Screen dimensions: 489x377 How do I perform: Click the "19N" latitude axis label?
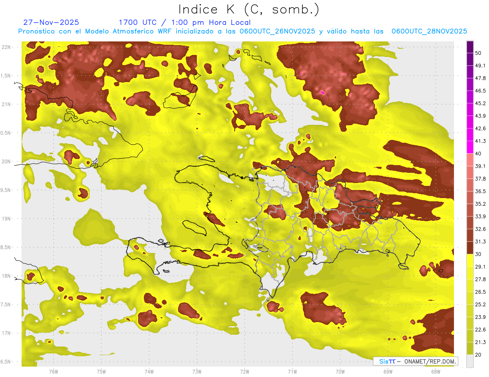click(6, 219)
